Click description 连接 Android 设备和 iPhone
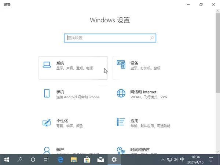Viewport: 220px width, 165px height. pyautogui.click(x=78, y=97)
